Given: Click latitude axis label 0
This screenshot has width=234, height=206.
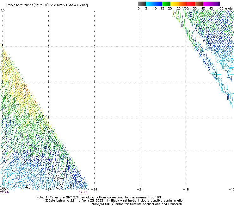Looking at the screenshot, I should click(3, 186).
